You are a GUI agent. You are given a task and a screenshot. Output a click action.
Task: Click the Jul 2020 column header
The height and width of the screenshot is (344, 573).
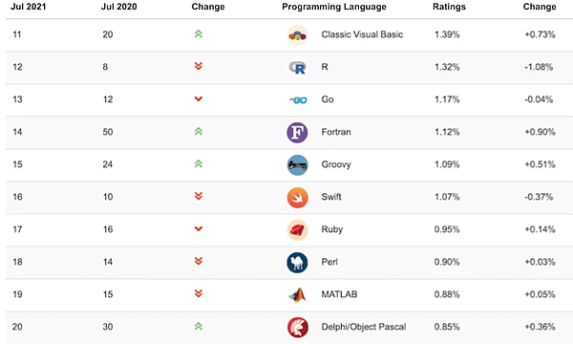[x=119, y=7]
